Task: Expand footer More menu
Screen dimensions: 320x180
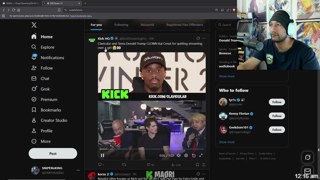Action: pyautogui.click(x=253, y=158)
